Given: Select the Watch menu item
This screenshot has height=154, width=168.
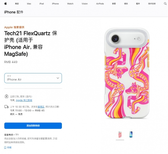Looking at the screenshot, I should pyautogui.click(x=70, y=4).
